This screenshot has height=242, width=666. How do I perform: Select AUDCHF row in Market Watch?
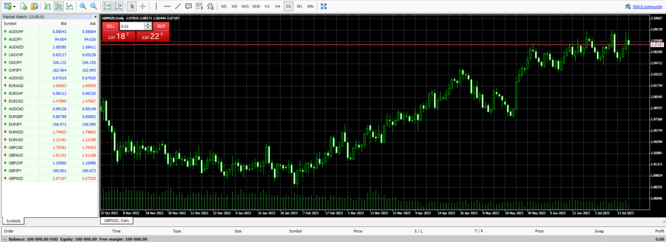[50, 32]
